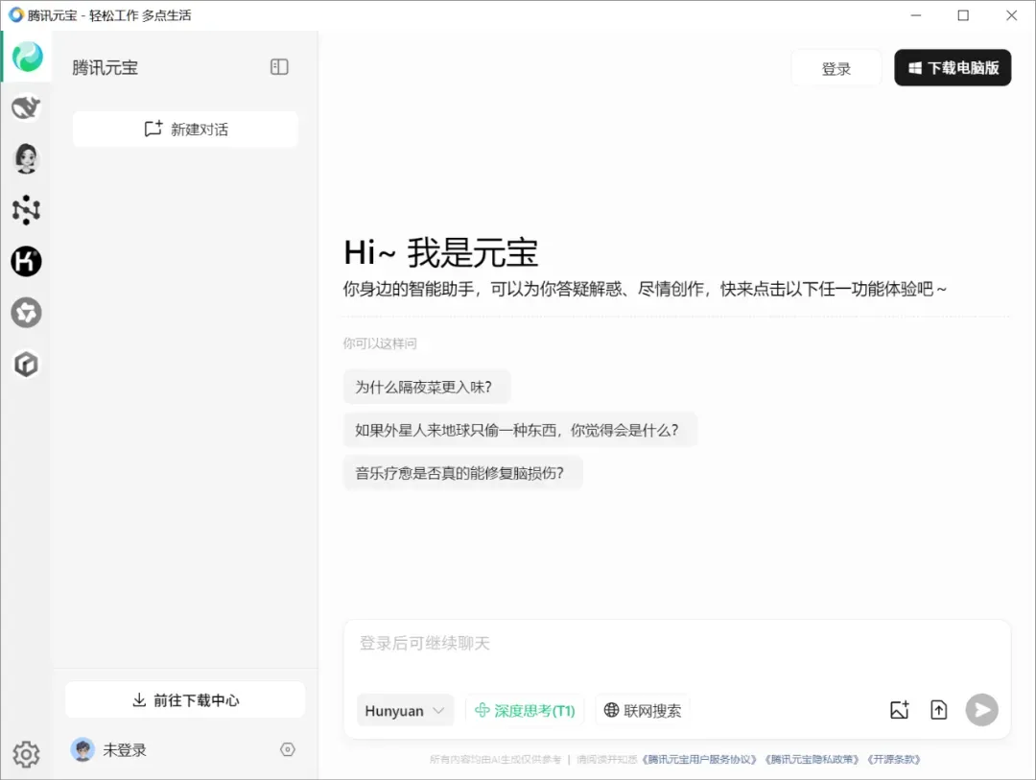The height and width of the screenshot is (780, 1036).
Task: Click the 腾讯元宝 sidebar title
Action: tap(106, 67)
